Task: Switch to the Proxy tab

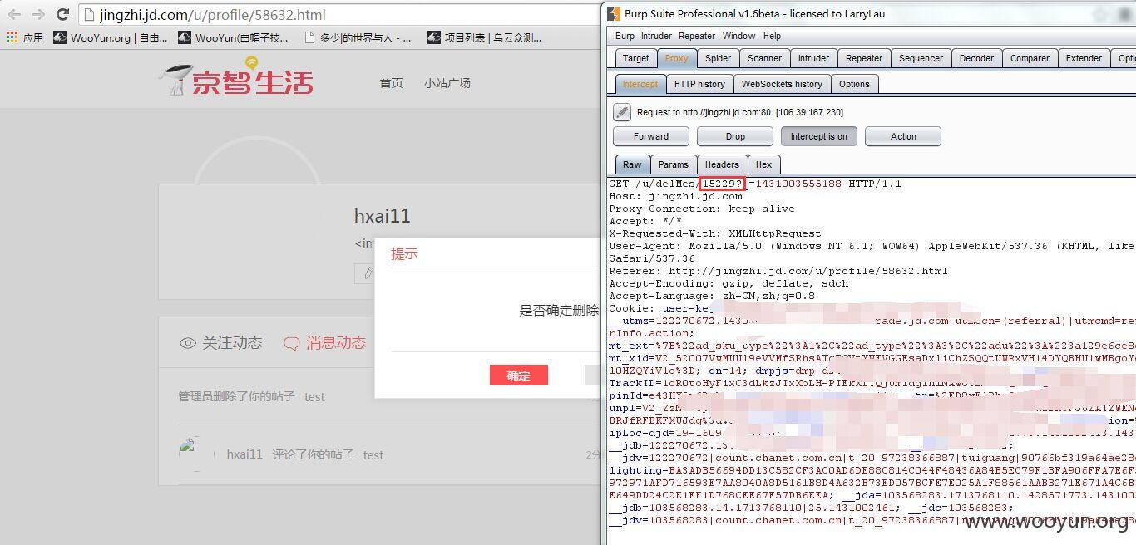Action: coord(677,58)
